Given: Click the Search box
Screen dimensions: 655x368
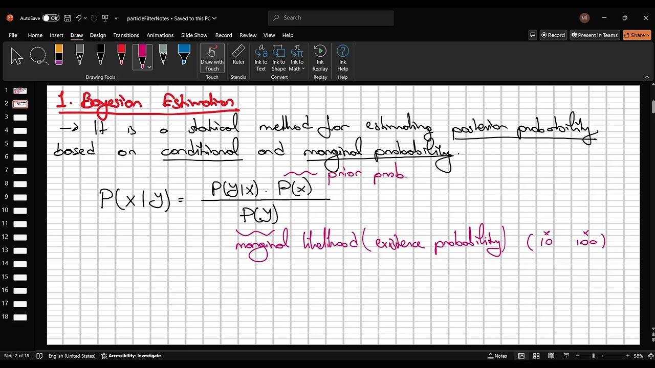Looking at the screenshot, I should tap(331, 18).
